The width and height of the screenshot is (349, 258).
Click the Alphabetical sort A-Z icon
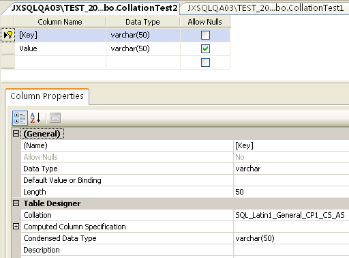click(35, 118)
